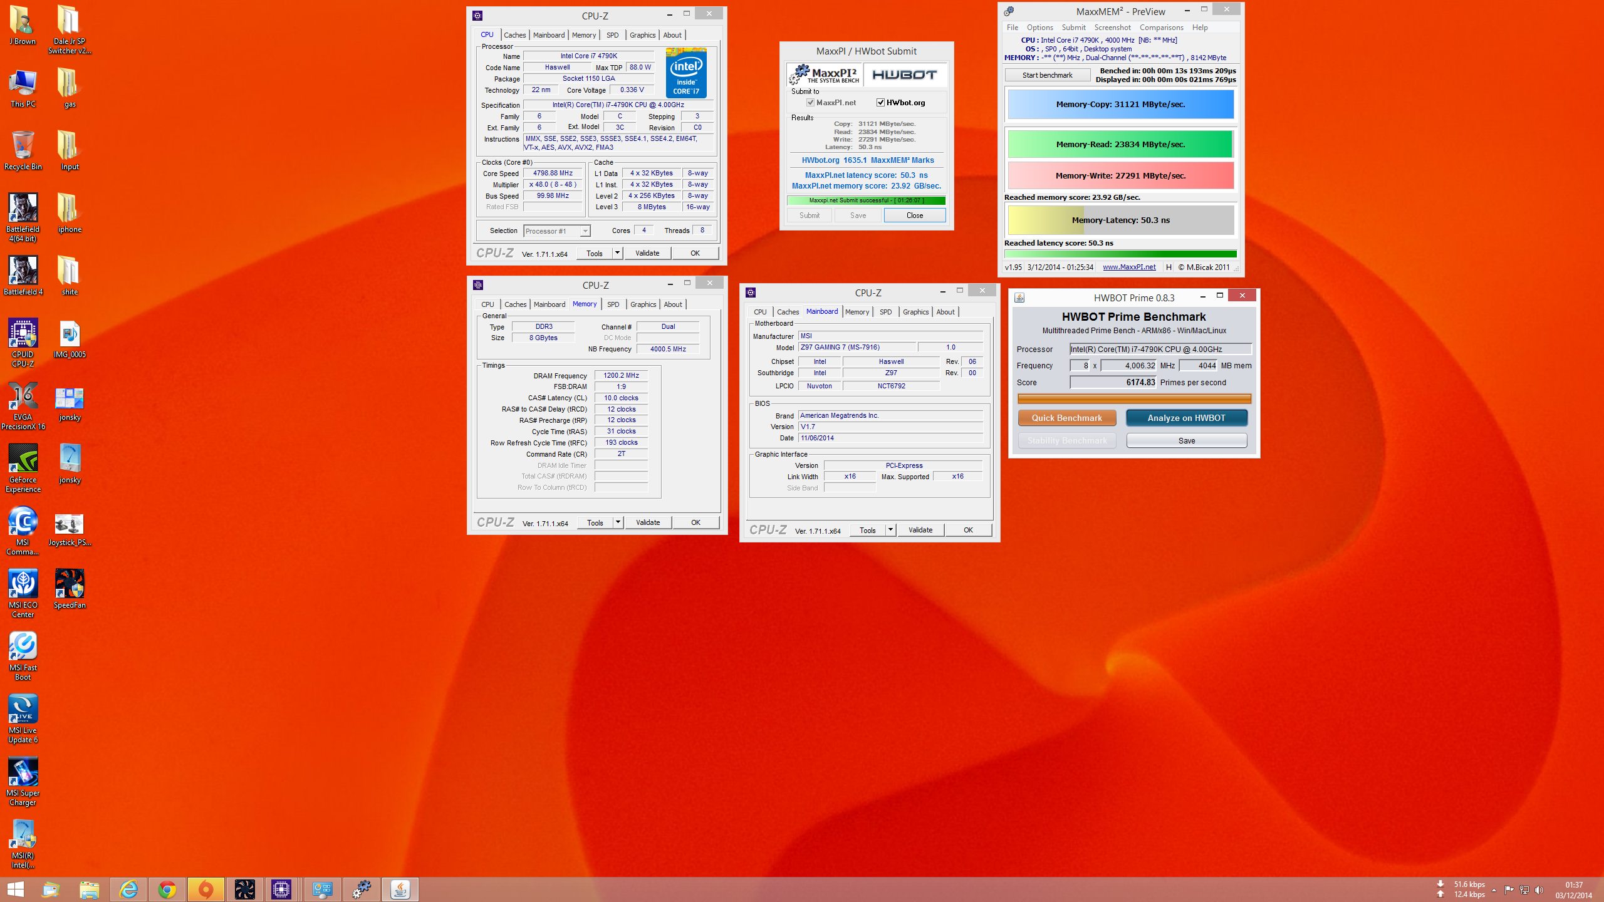Open MSI ECO Center shortcut
Screen dimensions: 1604x902
click(x=23, y=593)
